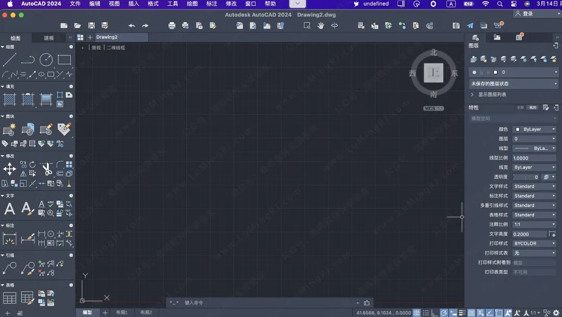The width and height of the screenshot is (562, 317).
Task: Open the 颜色 ByLayer dropdown
Action: (534, 129)
